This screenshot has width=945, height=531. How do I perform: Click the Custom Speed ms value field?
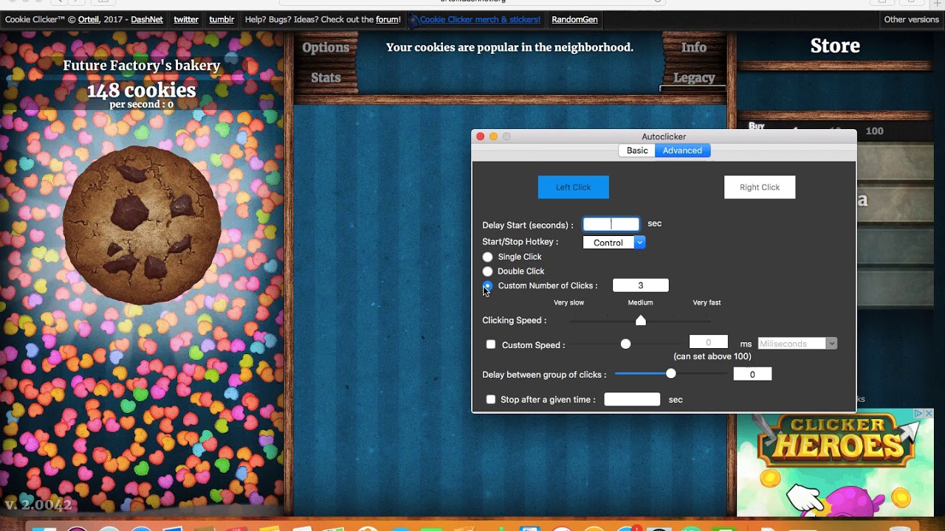coord(708,342)
